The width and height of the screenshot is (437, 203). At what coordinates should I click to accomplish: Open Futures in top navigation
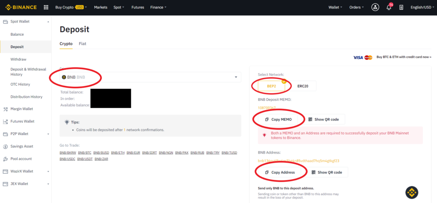(138, 8)
